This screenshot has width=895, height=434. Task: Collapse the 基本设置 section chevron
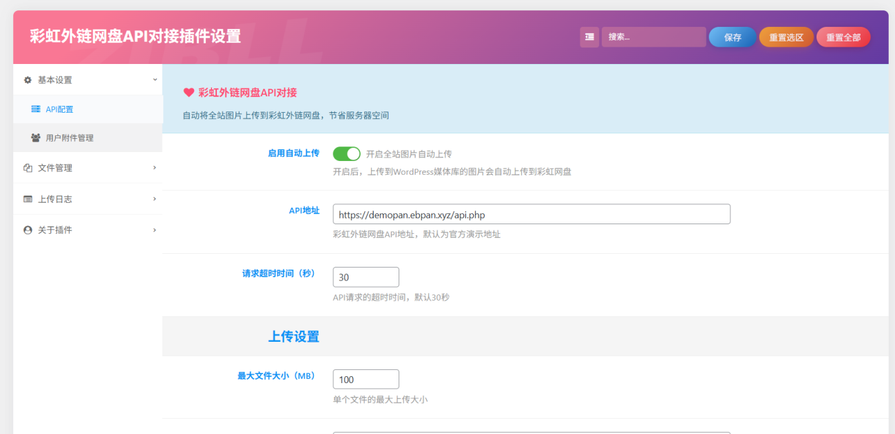[x=154, y=80]
